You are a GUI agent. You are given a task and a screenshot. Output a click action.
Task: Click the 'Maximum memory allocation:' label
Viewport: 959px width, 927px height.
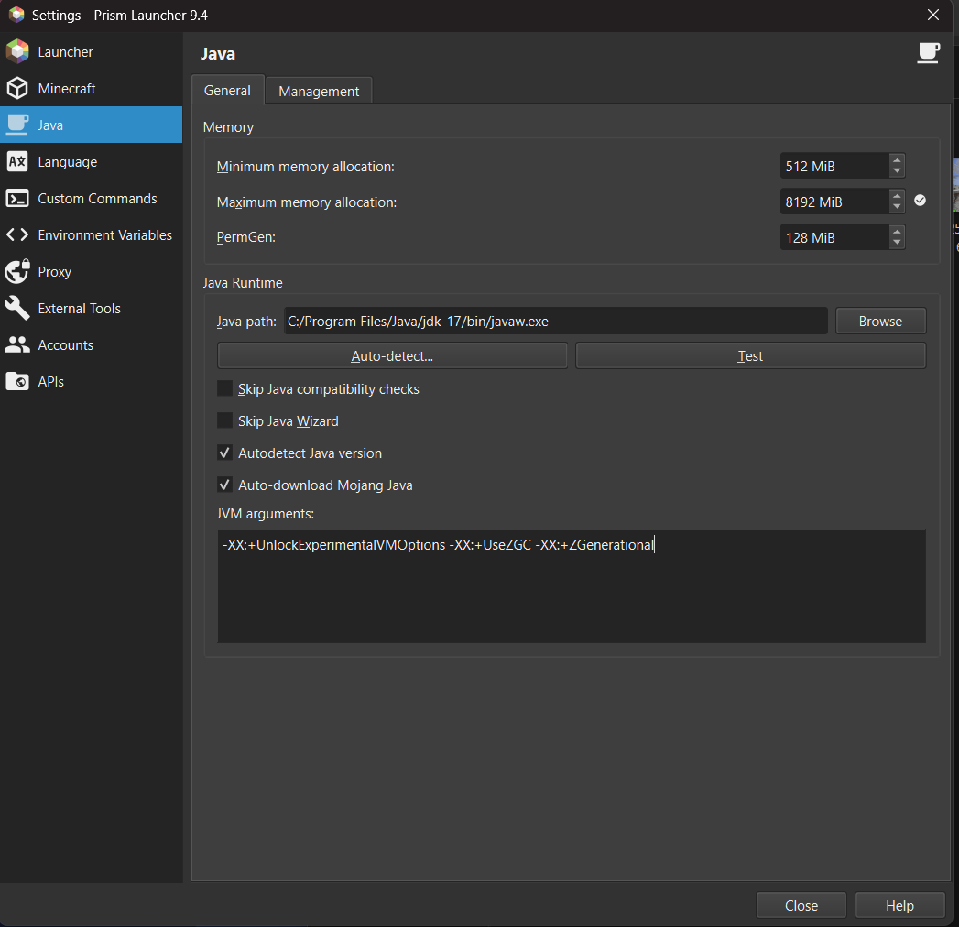point(307,202)
